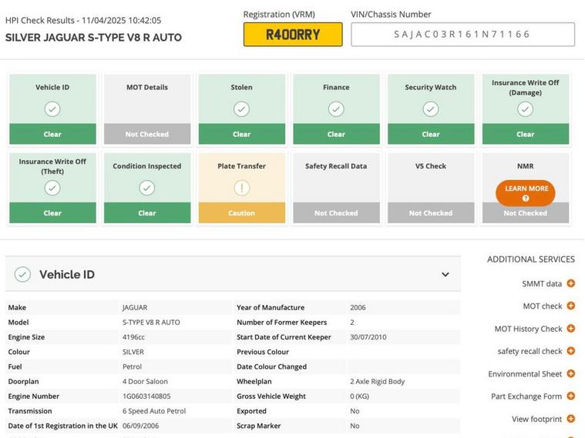Click the ADDITIONAL SERVICES heading
The height and width of the screenshot is (438, 585).
(x=530, y=259)
